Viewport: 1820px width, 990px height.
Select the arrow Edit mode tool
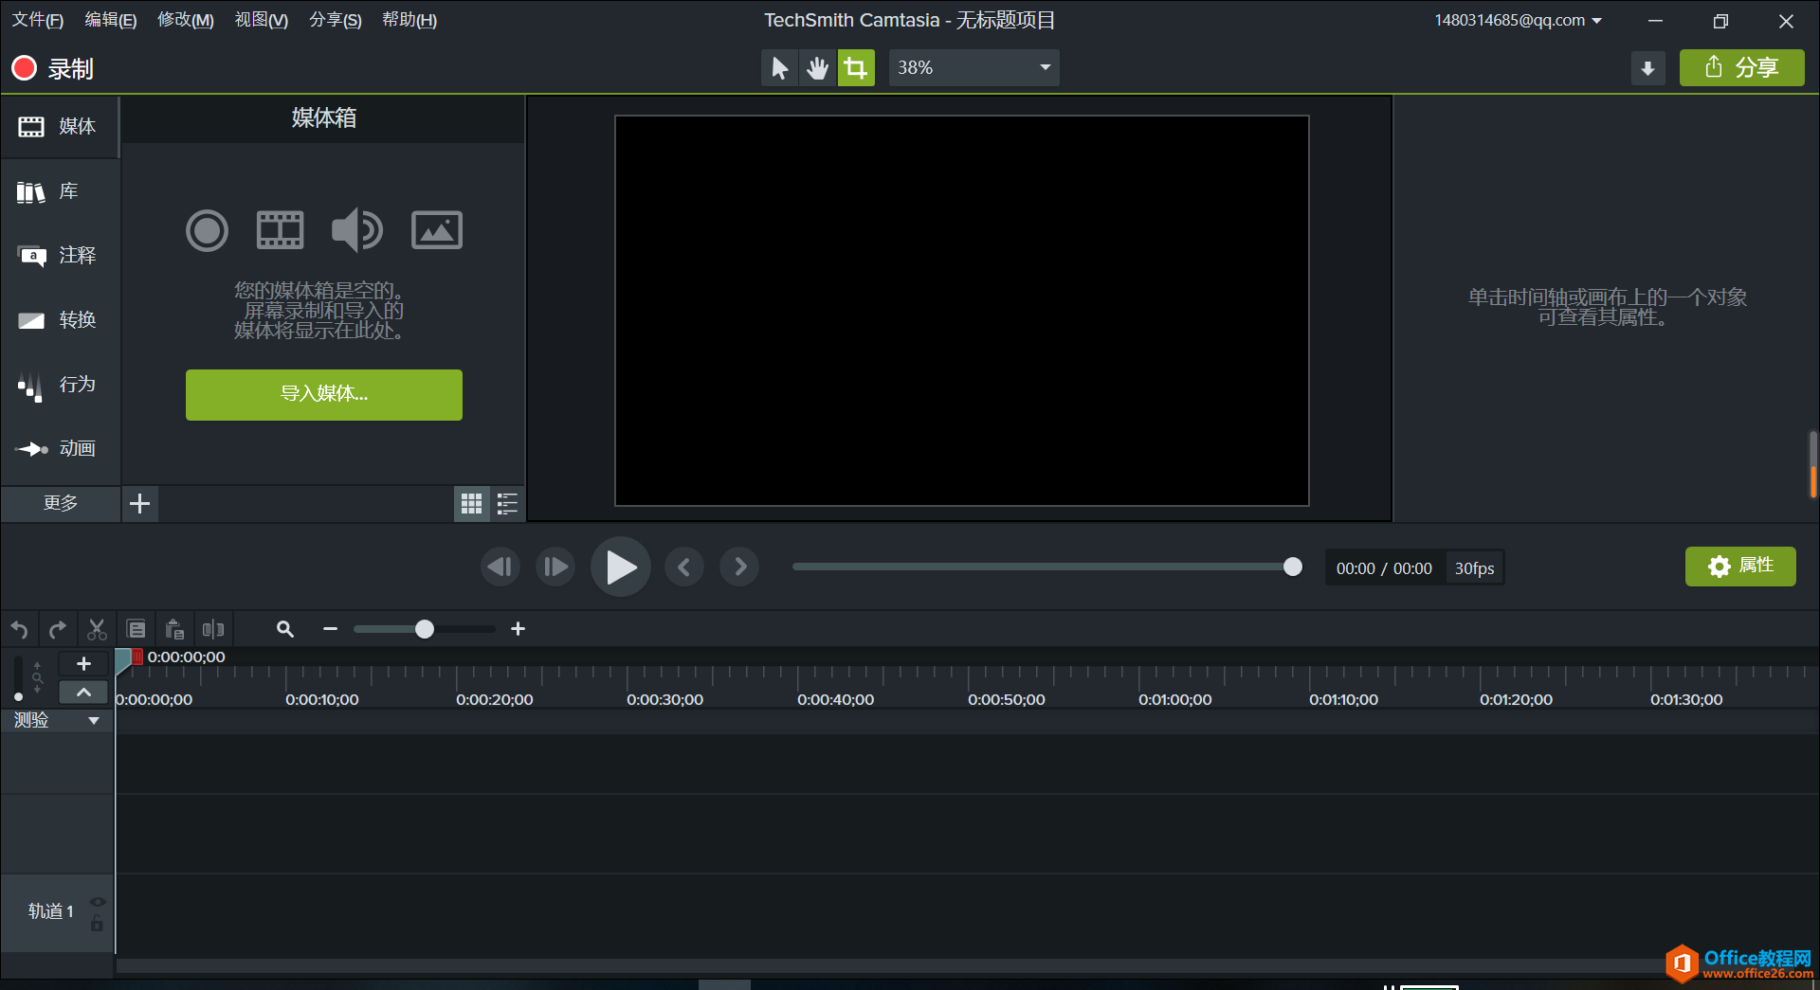click(779, 68)
